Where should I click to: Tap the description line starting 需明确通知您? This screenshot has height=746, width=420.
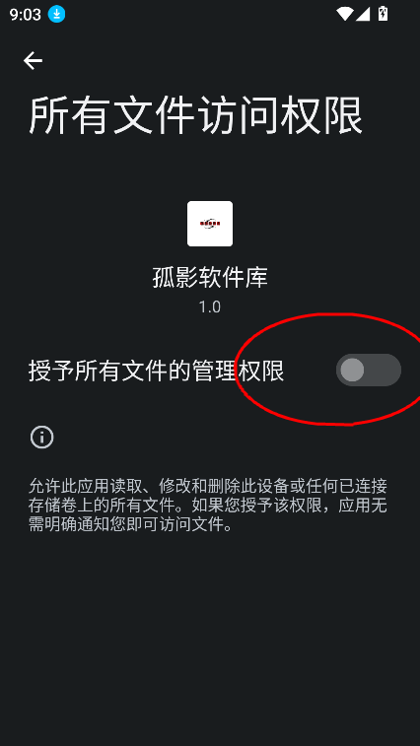click(x=130, y=525)
